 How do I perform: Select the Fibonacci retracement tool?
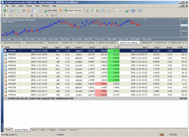pos(37,15)
